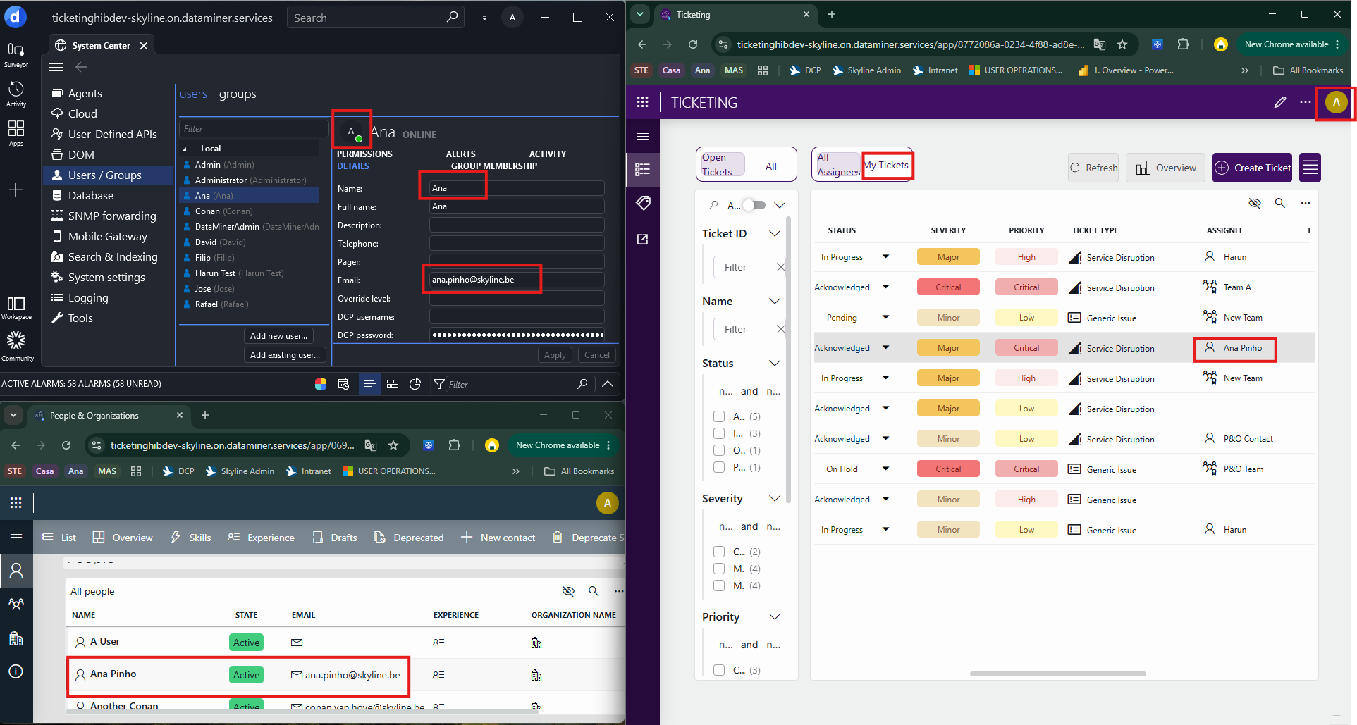Click the plus icon in DataMiner sidebar
This screenshot has height=725, width=1357.
tap(16, 190)
